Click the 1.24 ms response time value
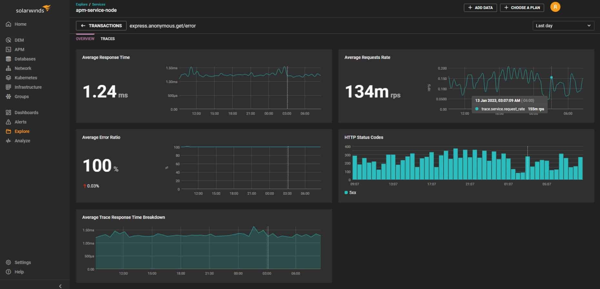The height and width of the screenshot is (289, 600). [105, 91]
